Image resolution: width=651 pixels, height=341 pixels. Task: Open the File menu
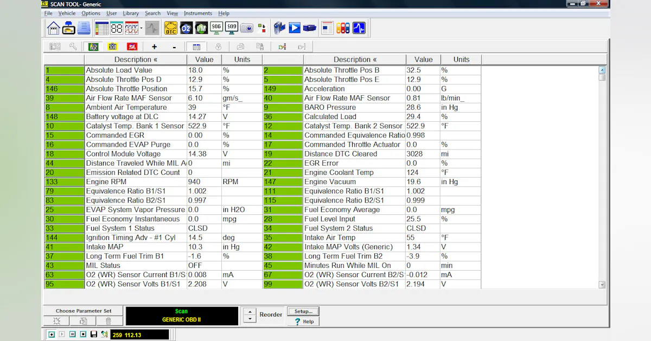coord(48,13)
